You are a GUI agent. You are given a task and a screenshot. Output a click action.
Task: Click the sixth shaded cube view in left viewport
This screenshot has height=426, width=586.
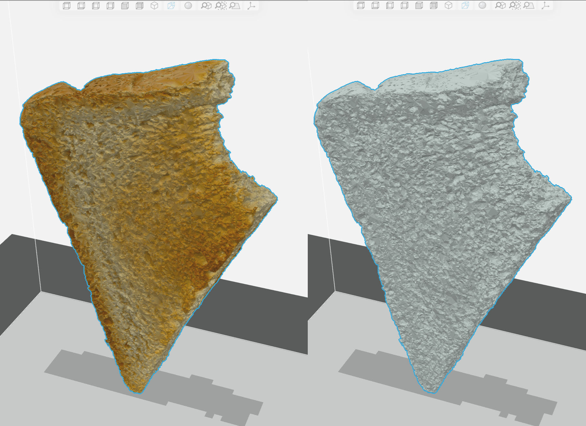pos(139,6)
